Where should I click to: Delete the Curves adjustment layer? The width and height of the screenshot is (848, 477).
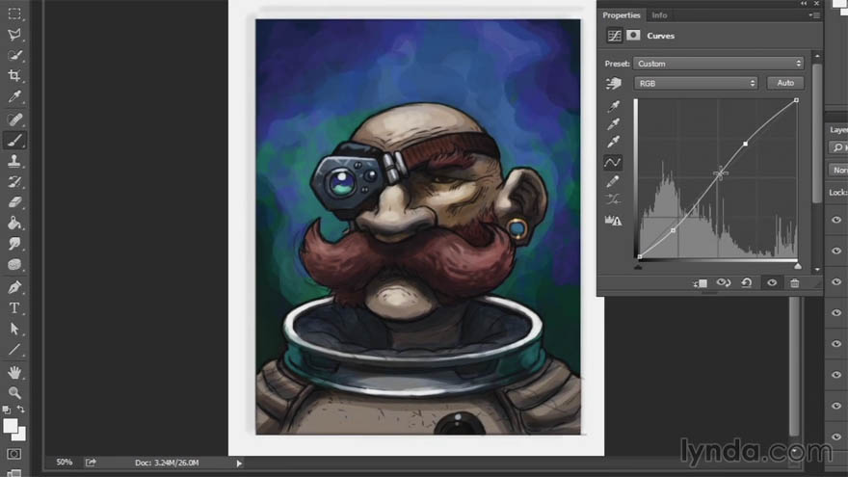click(794, 283)
